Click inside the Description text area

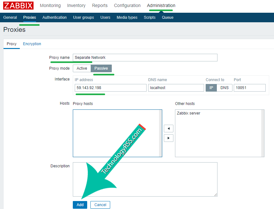pos(145,179)
